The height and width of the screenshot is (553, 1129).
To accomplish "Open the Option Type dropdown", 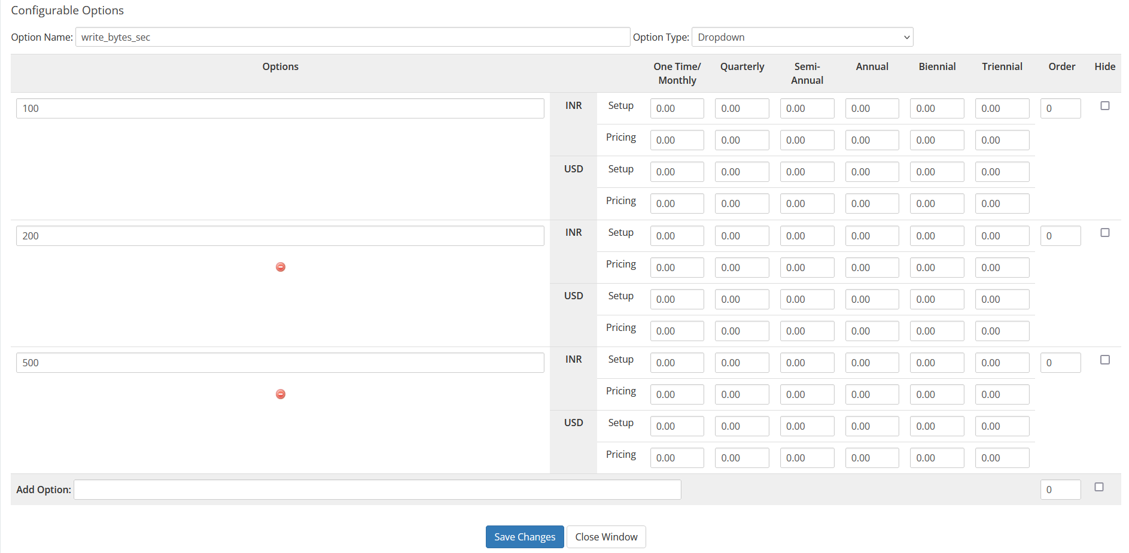I will [x=802, y=37].
